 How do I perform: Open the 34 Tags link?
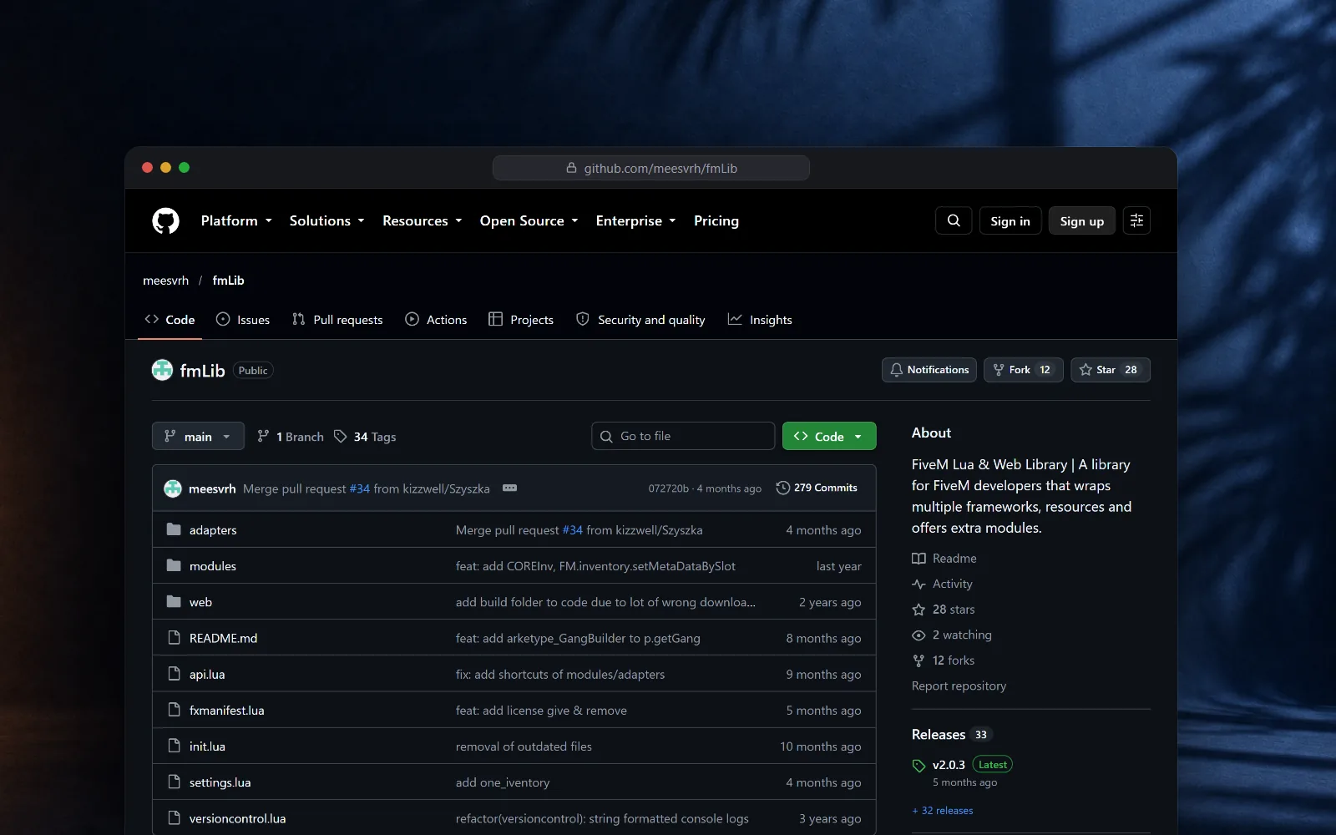pyautogui.click(x=365, y=437)
